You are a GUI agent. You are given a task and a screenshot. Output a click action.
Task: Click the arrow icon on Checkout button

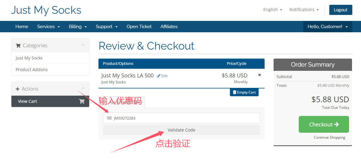[x=336, y=124]
